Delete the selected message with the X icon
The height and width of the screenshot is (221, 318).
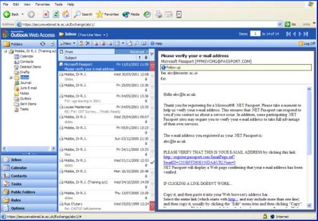(x=88, y=43)
